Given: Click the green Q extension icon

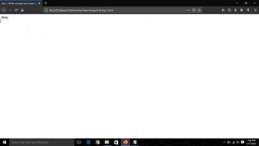Looking at the screenshot, I should click(242, 10).
